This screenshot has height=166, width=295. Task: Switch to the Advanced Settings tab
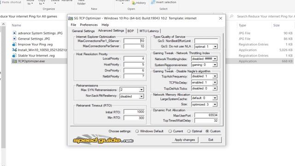[x=111, y=30]
